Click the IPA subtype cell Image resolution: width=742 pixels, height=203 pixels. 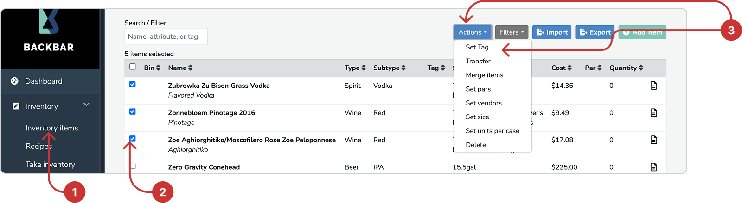(378, 167)
